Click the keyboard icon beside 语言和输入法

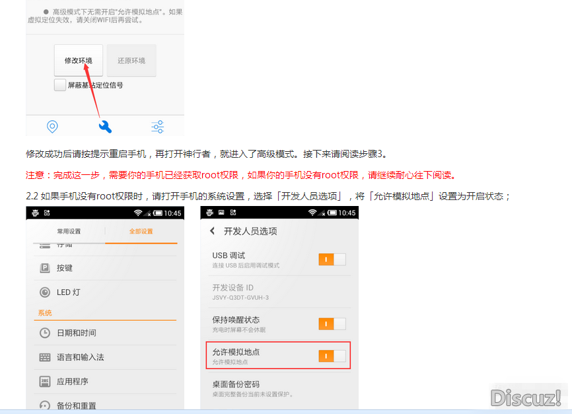45,357
